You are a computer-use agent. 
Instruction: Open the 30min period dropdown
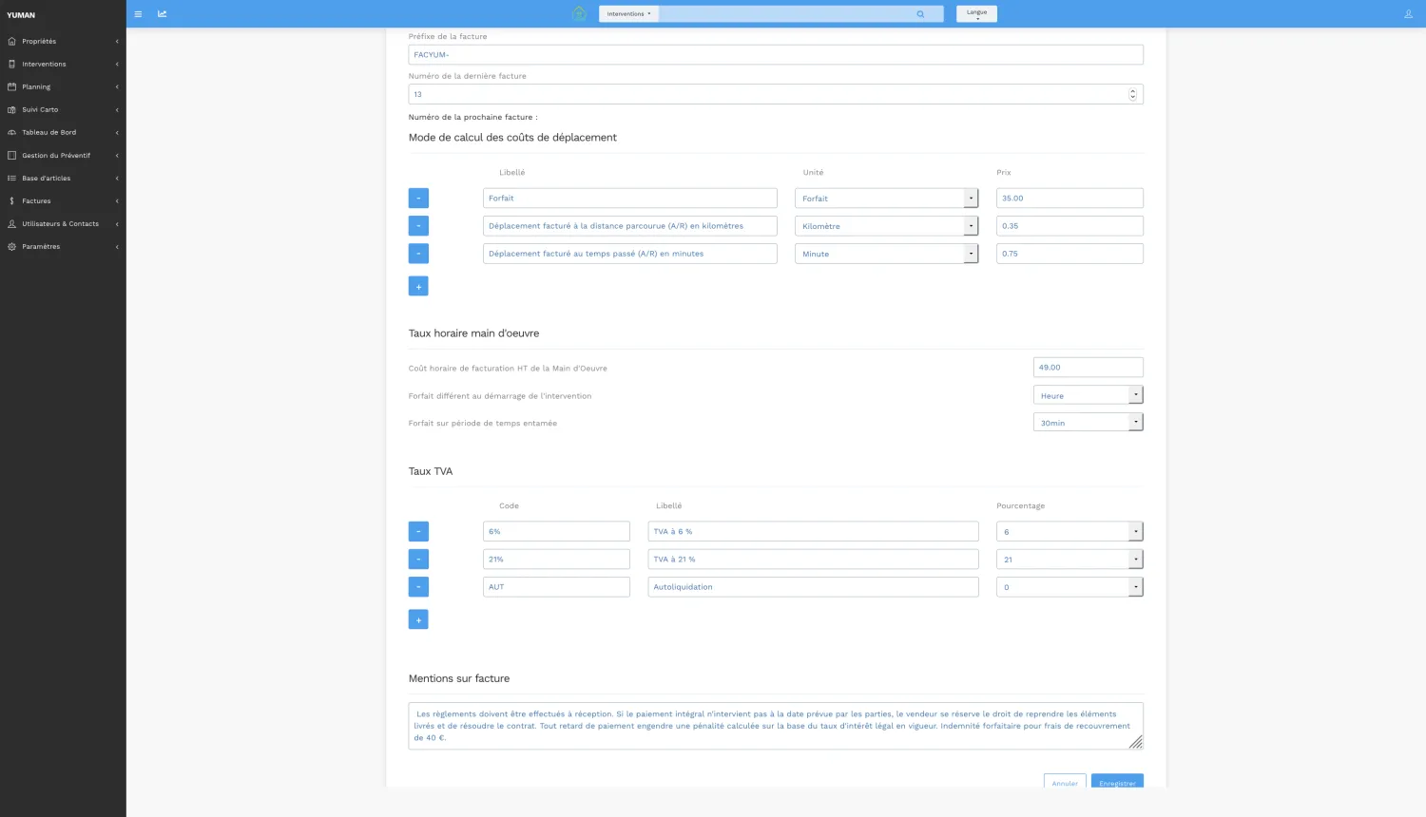point(1088,423)
